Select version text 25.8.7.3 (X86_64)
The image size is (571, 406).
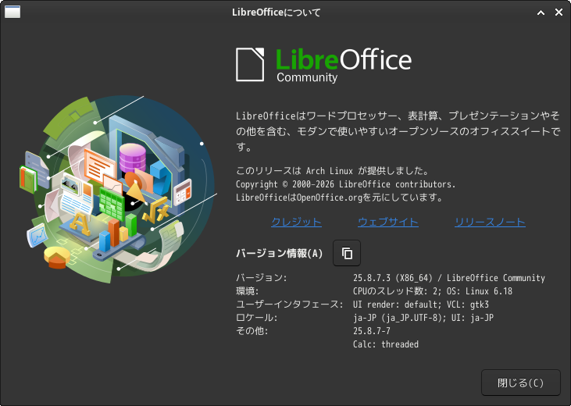coord(393,278)
